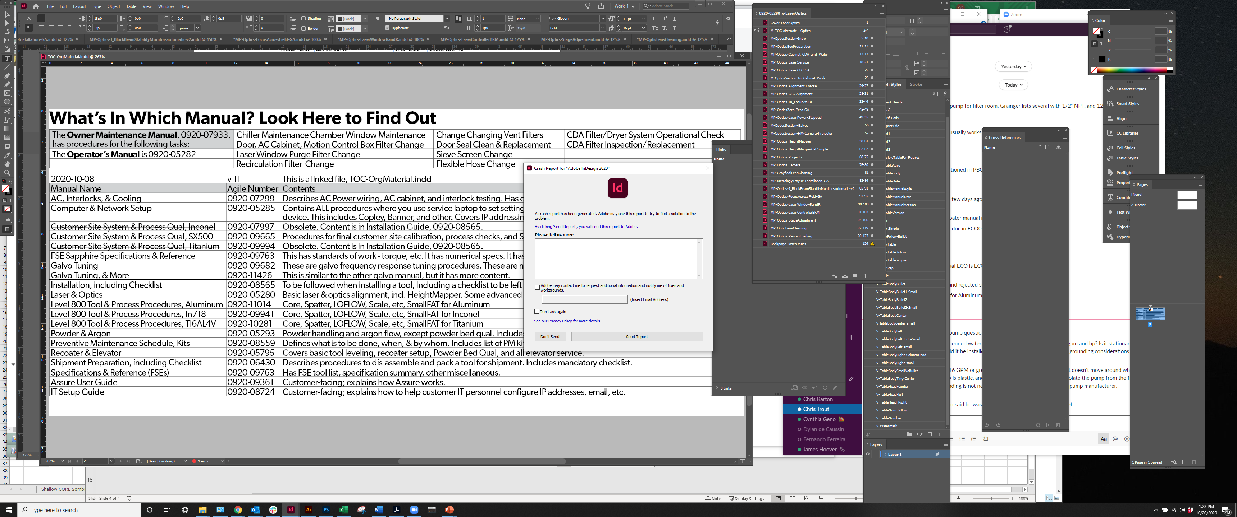1237x517 pixels.
Task: Select the Pen tool
Action: [x=7, y=75]
